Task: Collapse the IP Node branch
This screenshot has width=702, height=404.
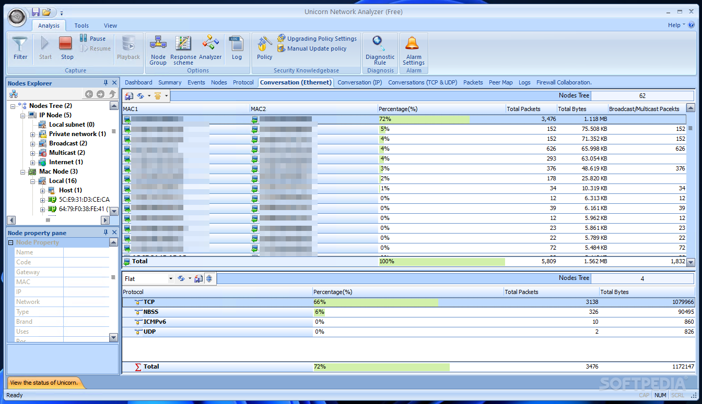Action: (x=23, y=115)
